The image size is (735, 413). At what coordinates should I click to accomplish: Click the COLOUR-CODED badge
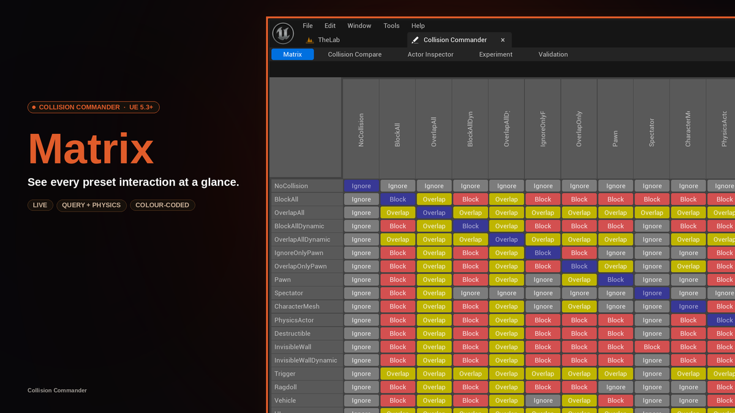click(162, 205)
